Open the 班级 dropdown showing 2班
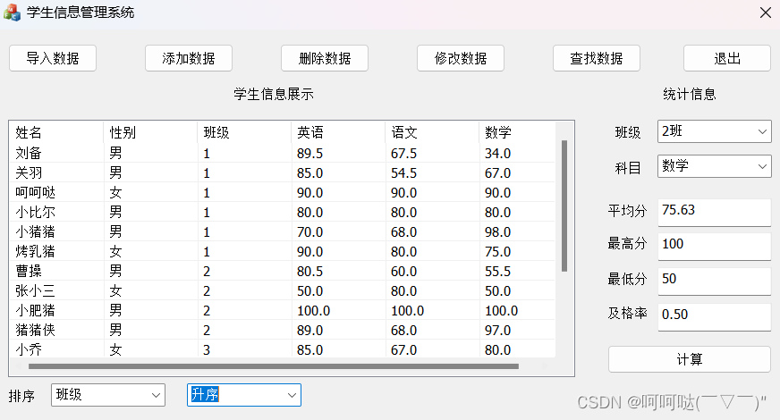 tap(715, 131)
